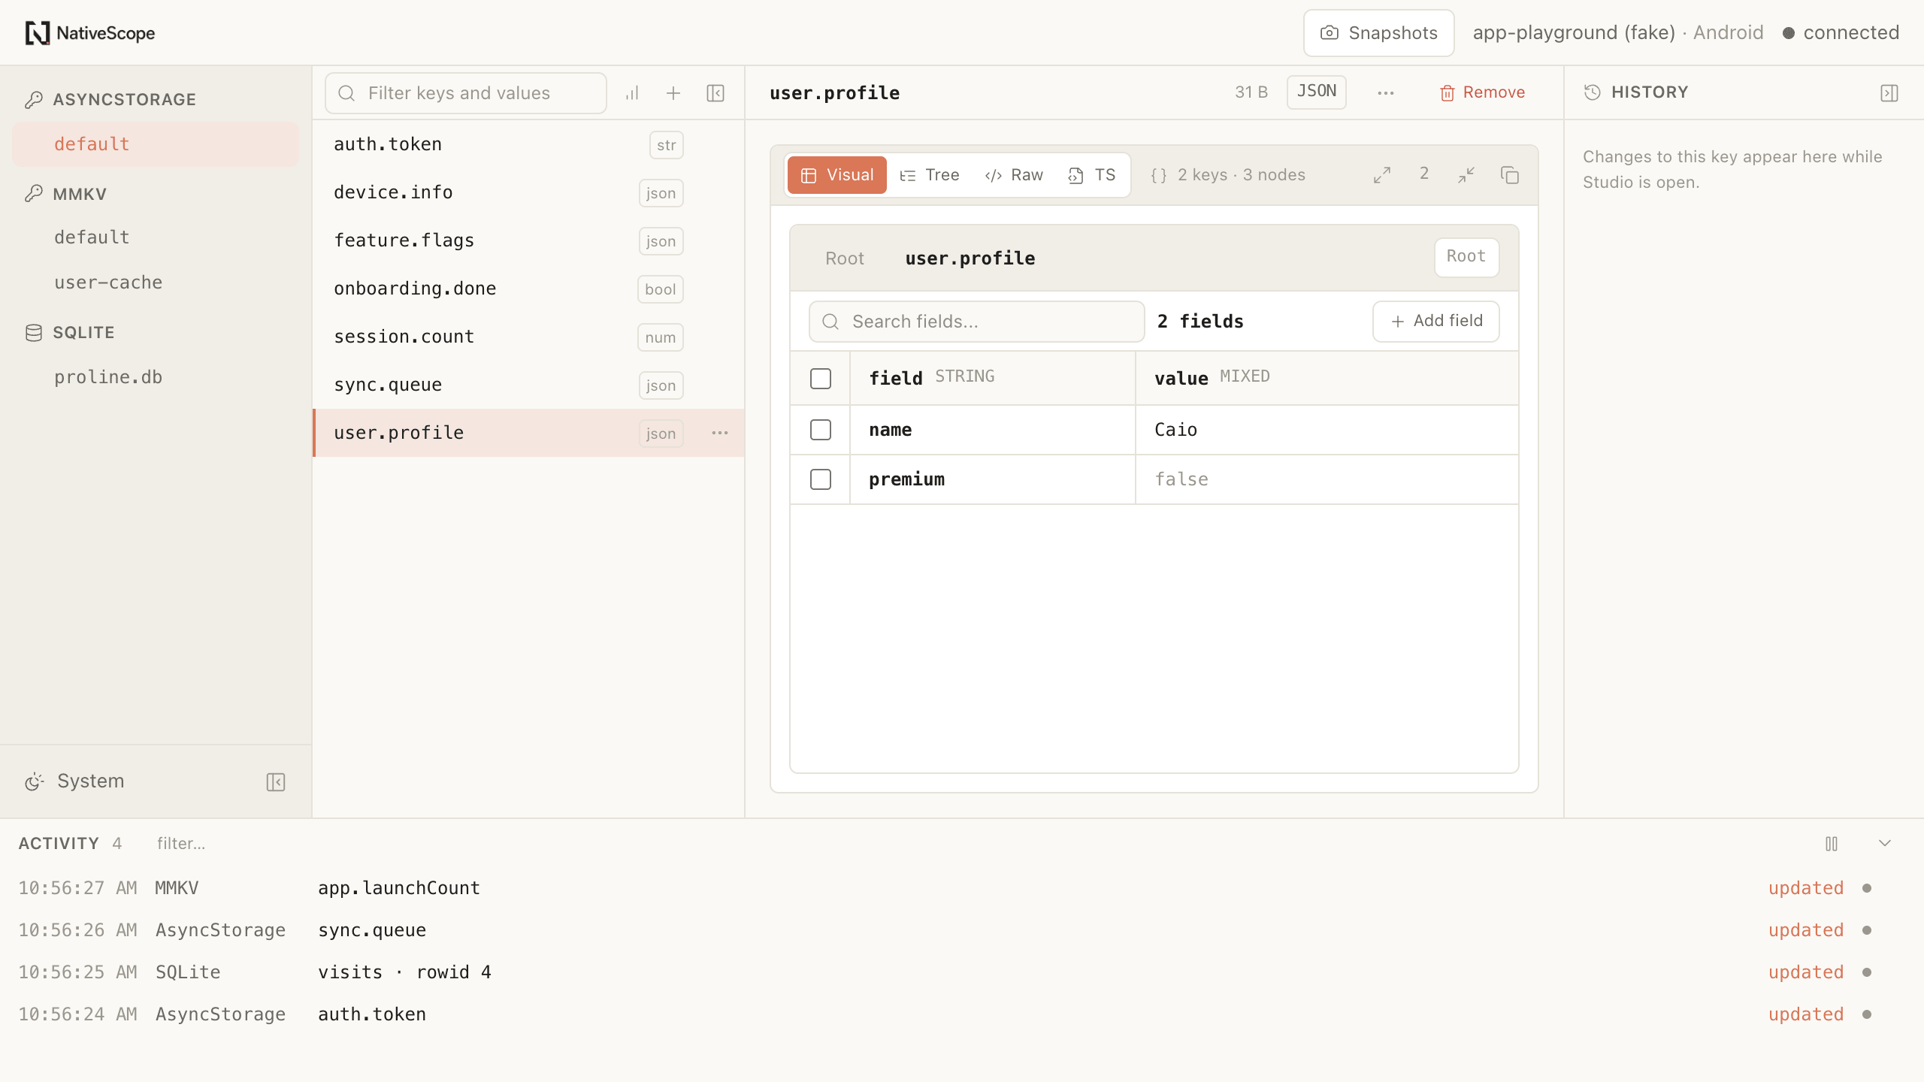Click the premium field cell
Viewport: 1924px width, 1082px height.
tap(992, 479)
